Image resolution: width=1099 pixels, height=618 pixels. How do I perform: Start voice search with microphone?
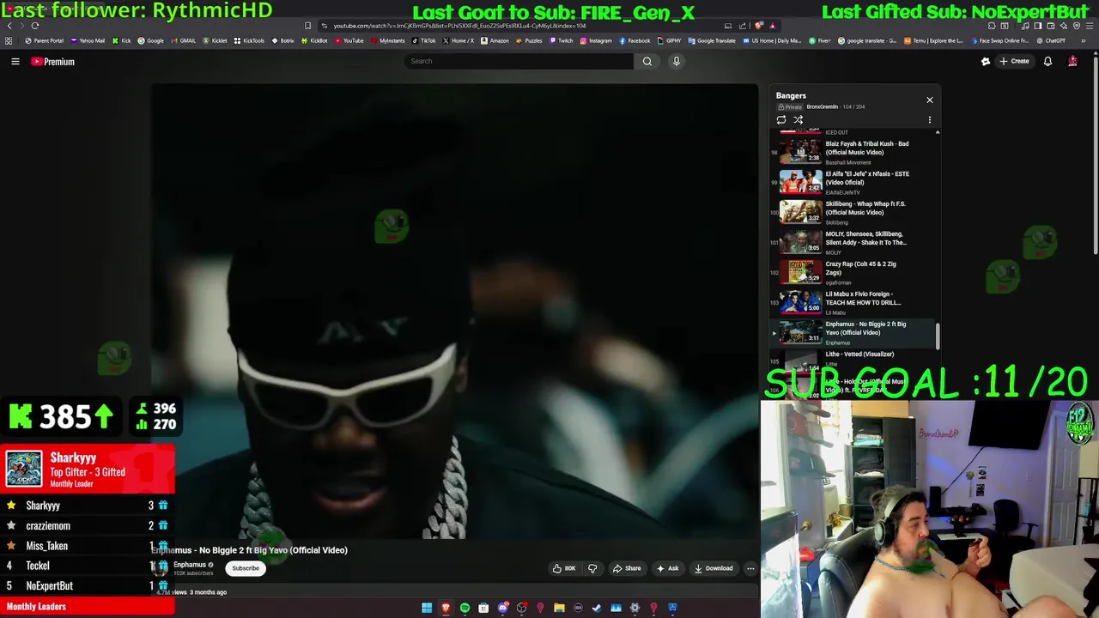[x=676, y=61]
